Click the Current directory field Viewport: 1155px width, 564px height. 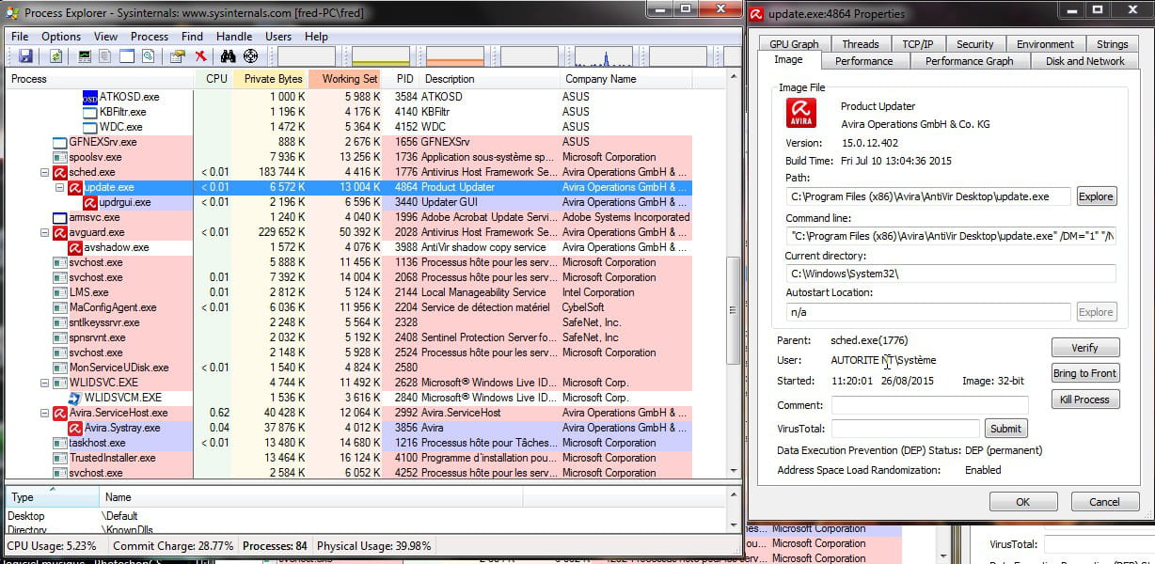[952, 274]
